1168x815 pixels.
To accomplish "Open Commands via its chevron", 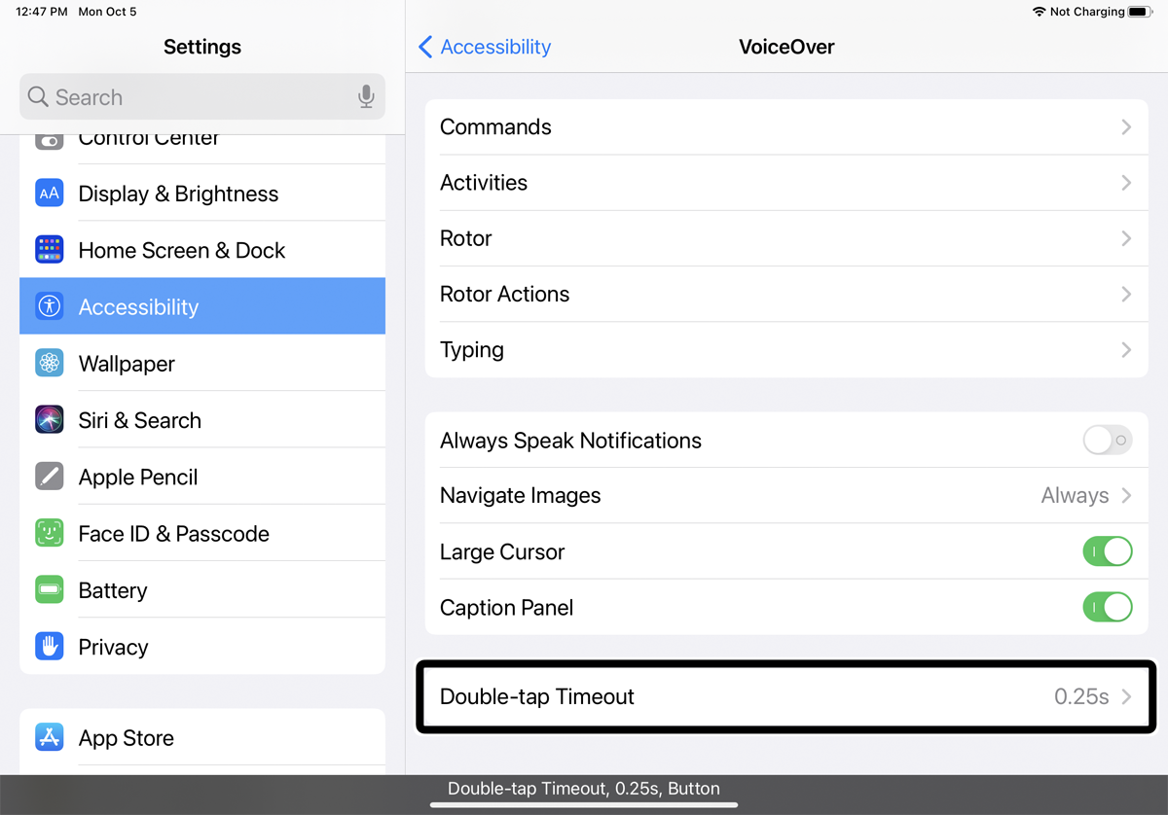I will click(x=1126, y=127).
